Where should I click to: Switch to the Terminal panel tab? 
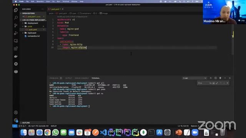(x=96, y=78)
